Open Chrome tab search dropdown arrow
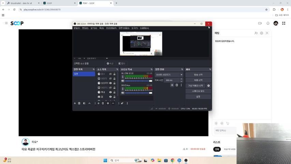The width and height of the screenshot is (291, 164). pyautogui.click(x=3, y=3)
